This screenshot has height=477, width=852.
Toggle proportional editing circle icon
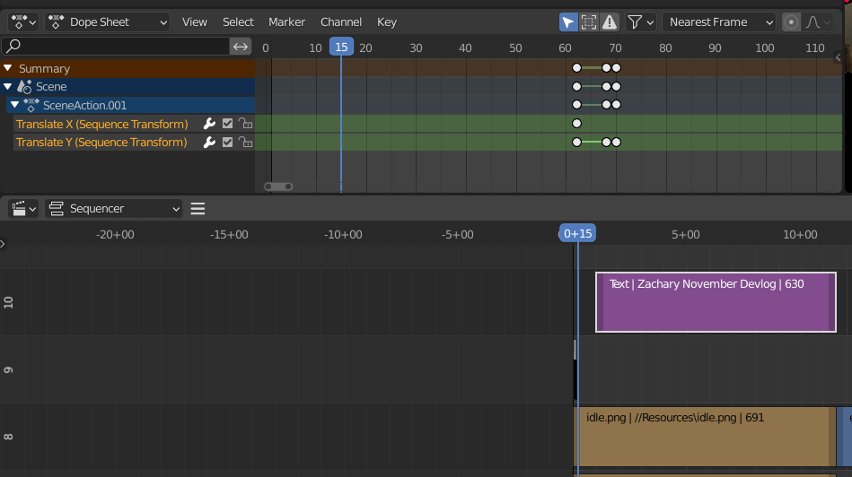791,22
